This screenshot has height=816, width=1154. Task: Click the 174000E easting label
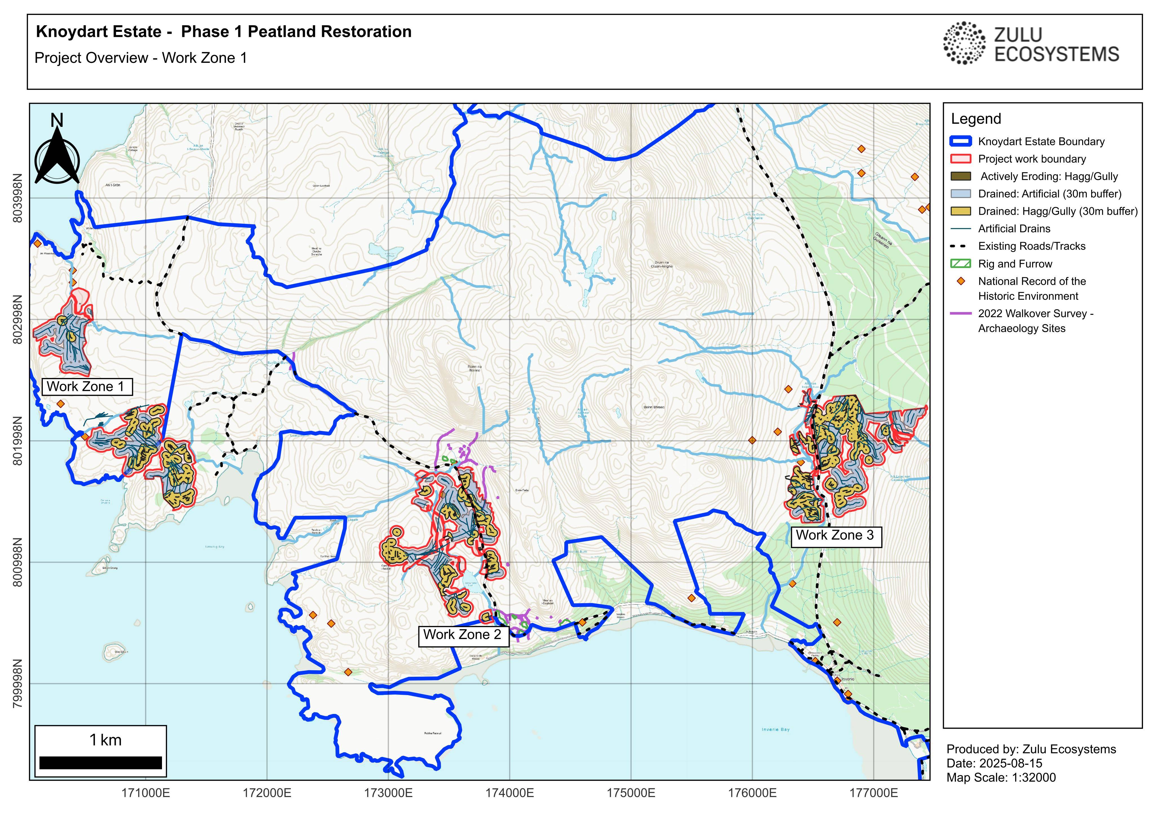tap(510, 793)
